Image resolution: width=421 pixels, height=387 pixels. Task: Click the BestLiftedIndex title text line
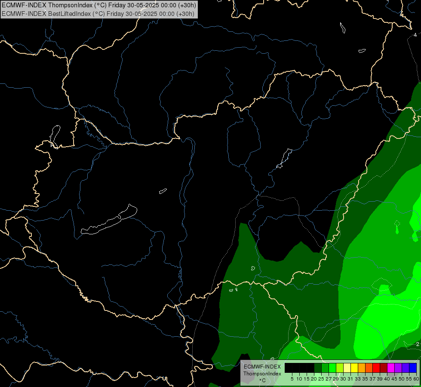[98, 14]
